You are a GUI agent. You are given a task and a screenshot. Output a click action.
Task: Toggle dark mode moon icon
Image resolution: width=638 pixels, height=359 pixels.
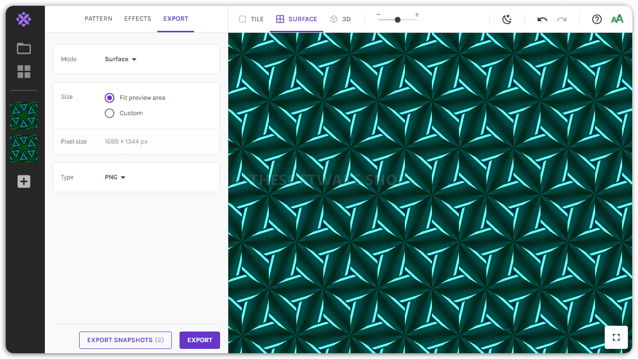[507, 19]
